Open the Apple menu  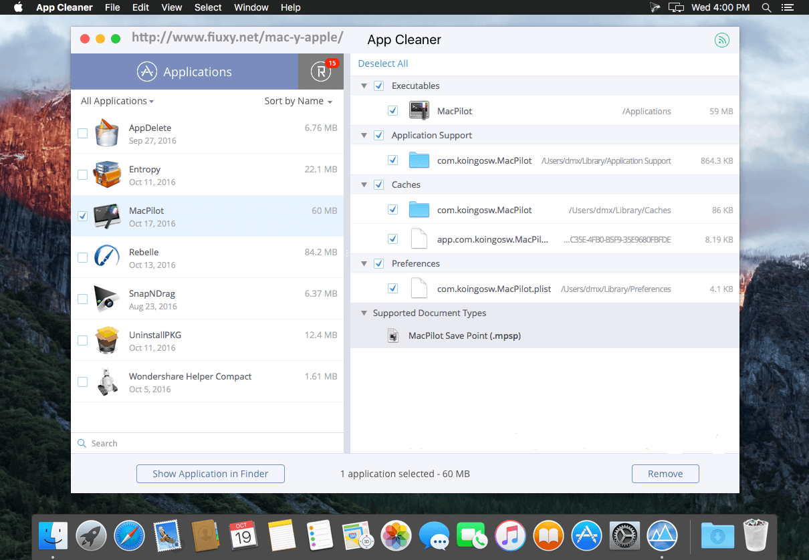click(18, 7)
